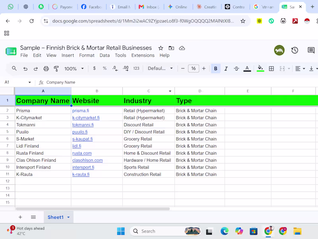The height and width of the screenshot is (239, 318).
Task: Open the Help menu
Action: (165, 55)
